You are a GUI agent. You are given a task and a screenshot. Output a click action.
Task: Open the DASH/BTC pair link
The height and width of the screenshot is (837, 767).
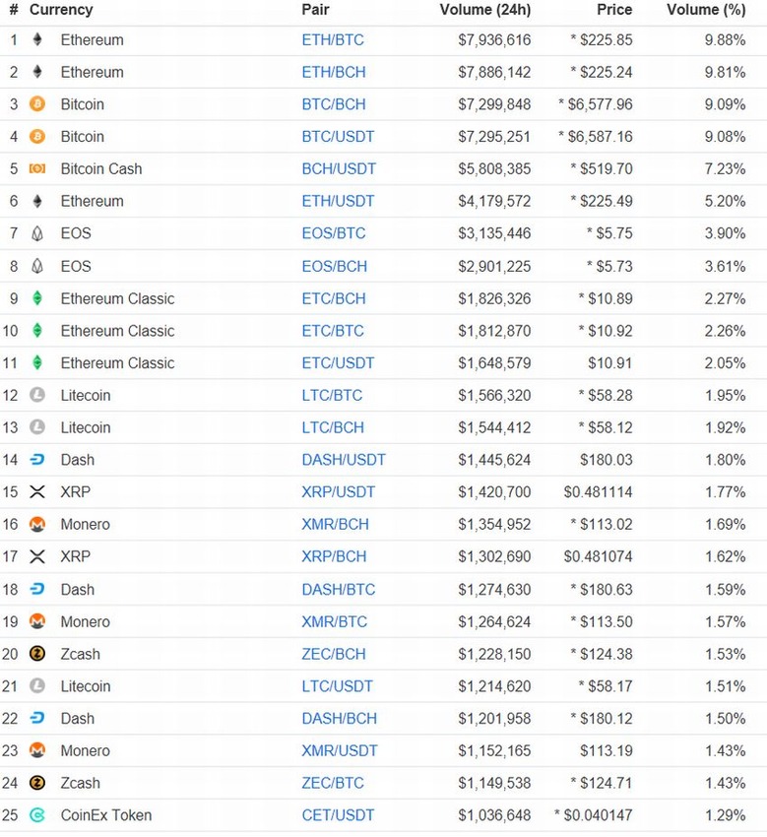338,590
